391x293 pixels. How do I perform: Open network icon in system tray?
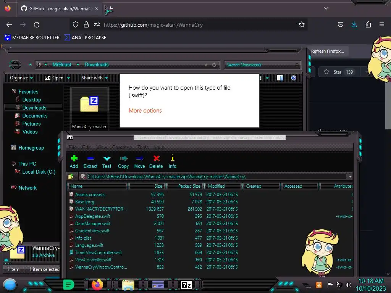339,285
